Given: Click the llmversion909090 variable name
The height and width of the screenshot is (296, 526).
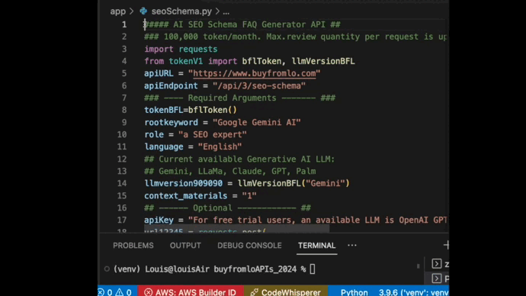Looking at the screenshot, I should tap(184, 183).
